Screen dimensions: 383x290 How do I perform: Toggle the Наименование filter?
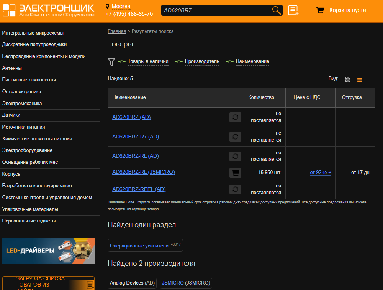tap(252, 61)
